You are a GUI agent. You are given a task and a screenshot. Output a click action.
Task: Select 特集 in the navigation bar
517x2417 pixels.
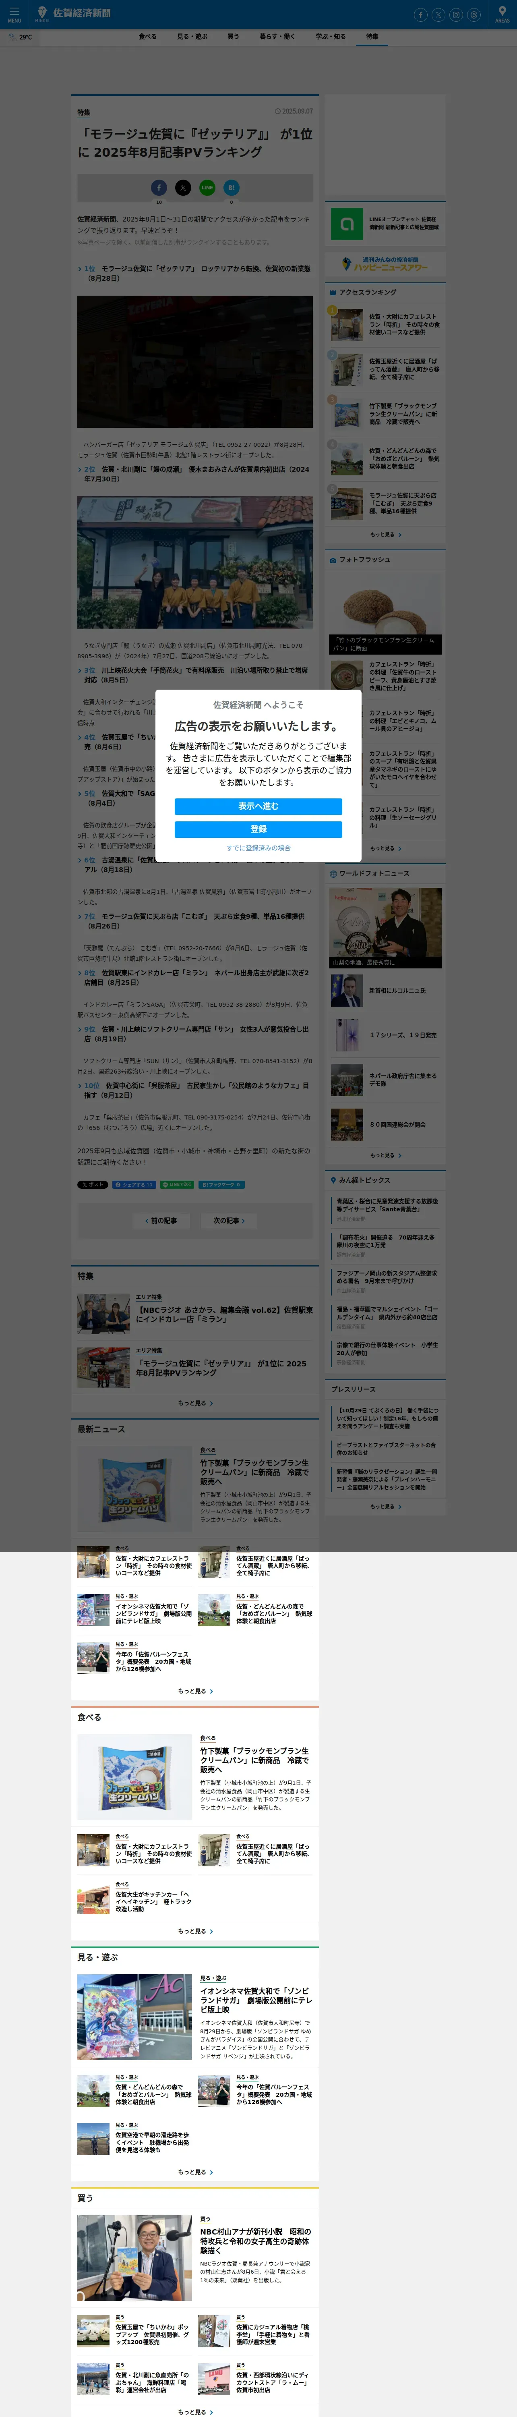pos(372,37)
